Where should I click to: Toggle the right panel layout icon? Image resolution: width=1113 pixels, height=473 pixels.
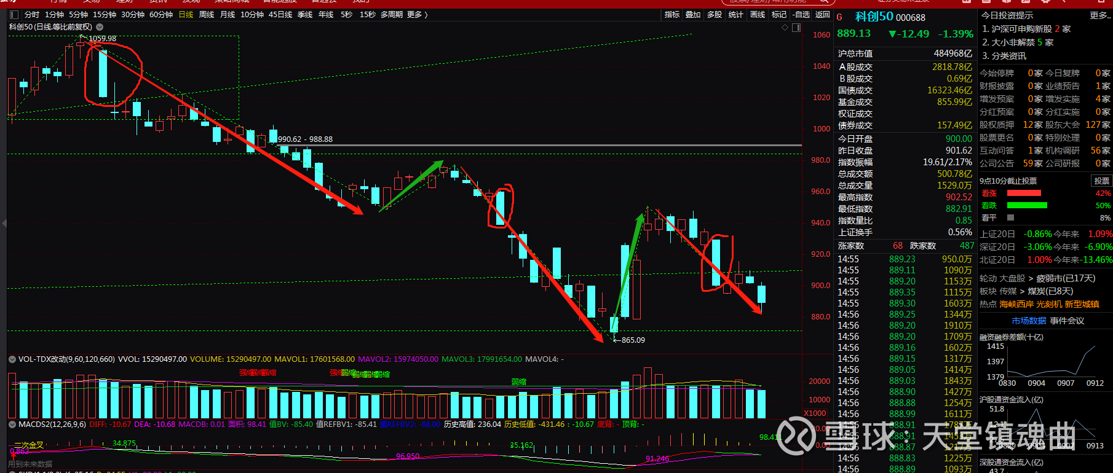[796, 27]
